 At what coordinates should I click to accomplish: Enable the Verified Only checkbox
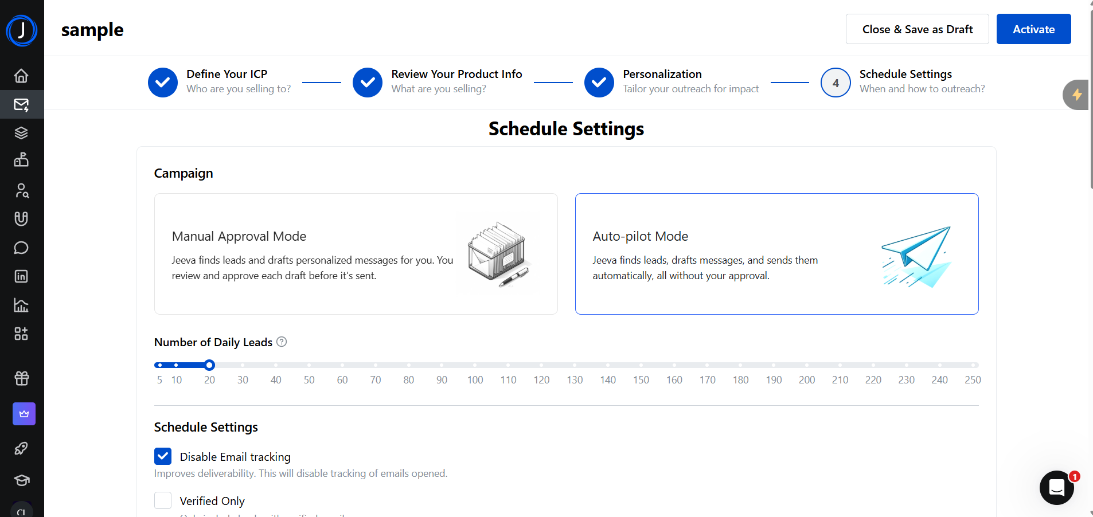(x=163, y=500)
